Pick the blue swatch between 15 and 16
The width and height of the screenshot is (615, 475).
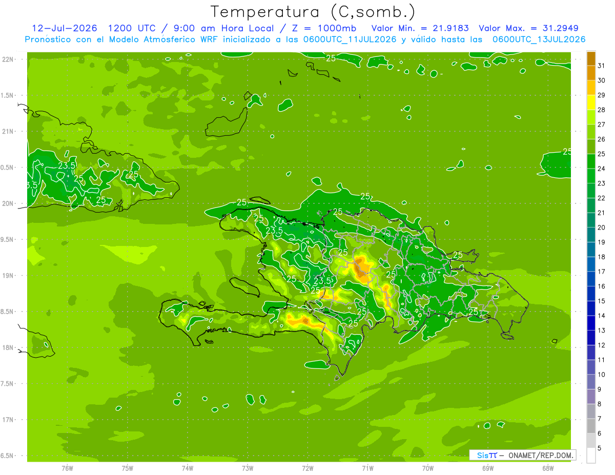(x=591, y=294)
